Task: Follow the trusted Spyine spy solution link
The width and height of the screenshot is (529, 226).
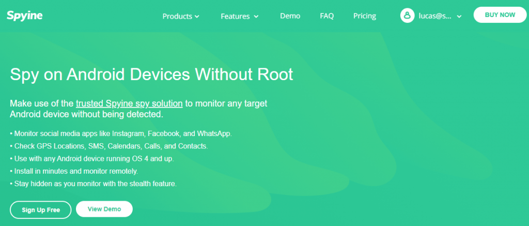Action: pyautogui.click(x=129, y=103)
